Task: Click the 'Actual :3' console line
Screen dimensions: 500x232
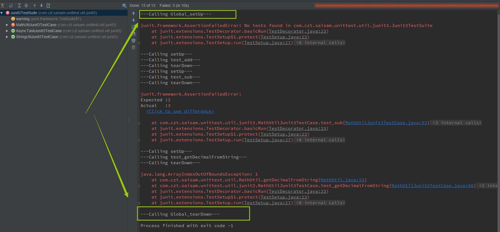Action: pos(156,106)
